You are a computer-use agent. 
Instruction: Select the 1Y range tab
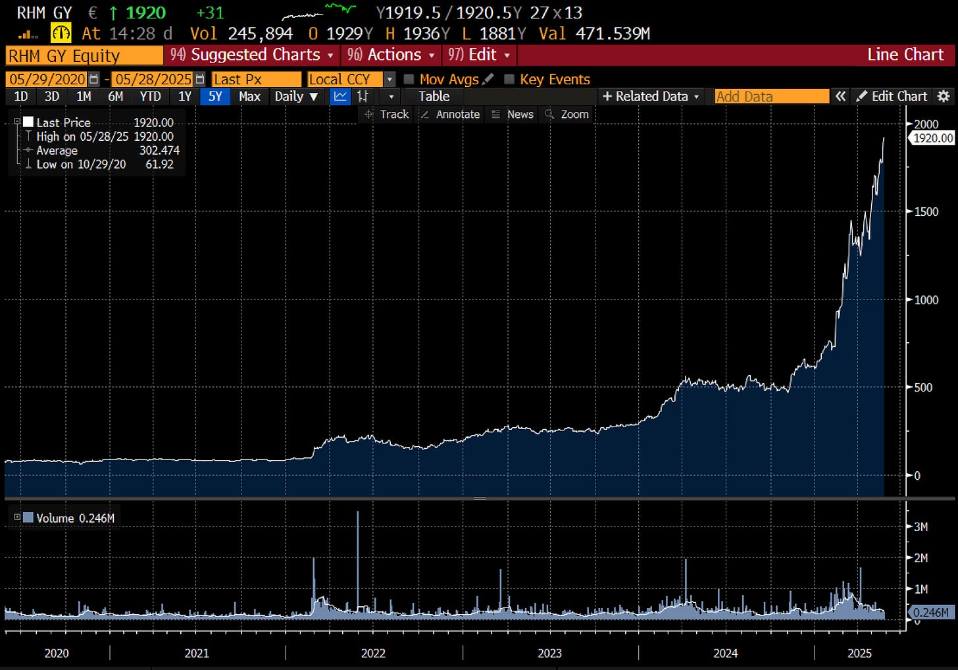tap(185, 96)
